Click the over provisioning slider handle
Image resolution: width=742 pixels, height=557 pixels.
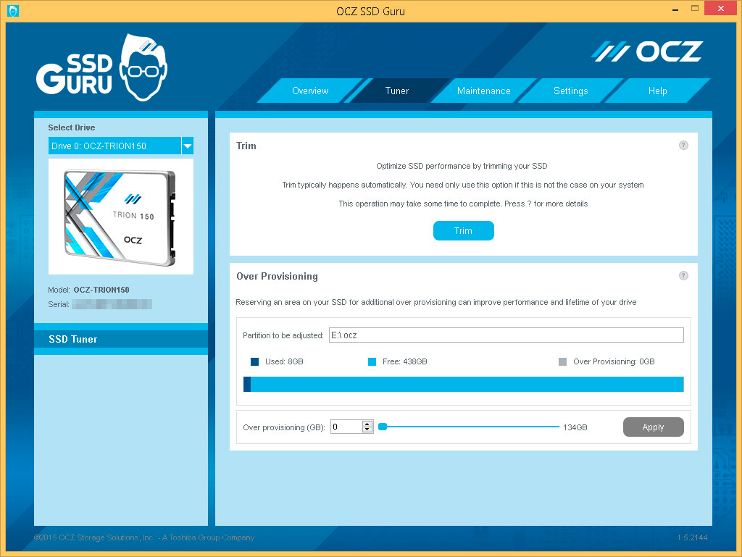point(383,427)
